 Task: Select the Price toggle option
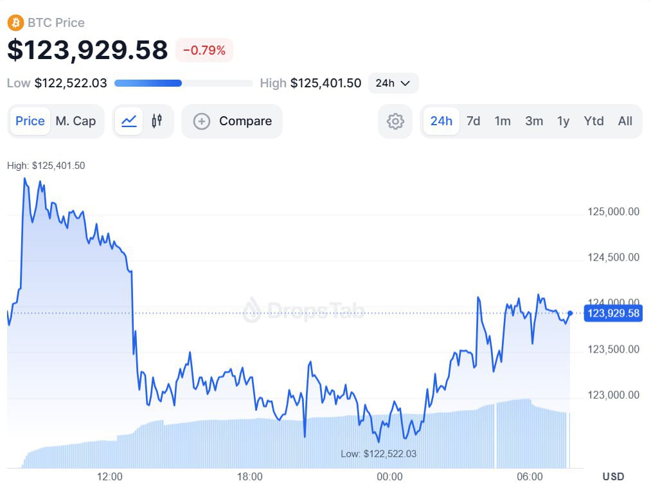(30, 121)
